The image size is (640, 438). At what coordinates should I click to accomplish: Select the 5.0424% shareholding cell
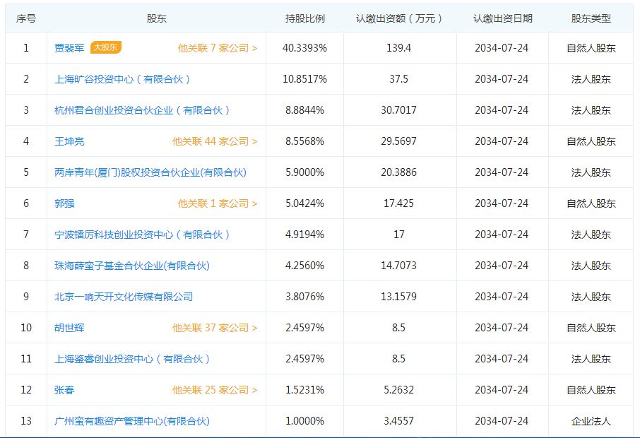pos(305,203)
